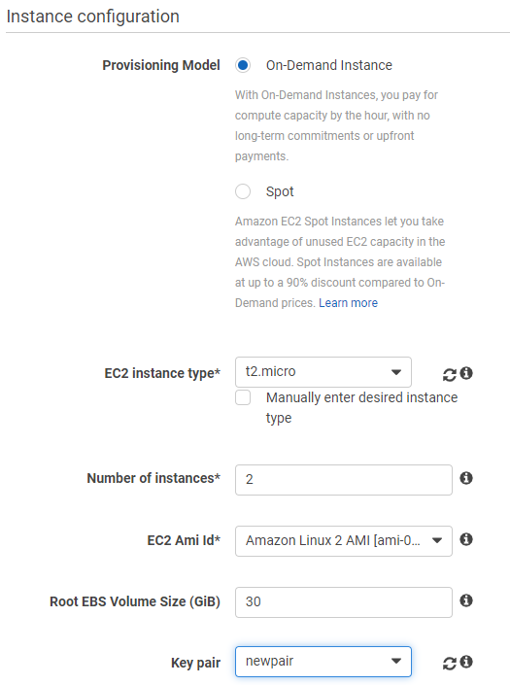Show info for EC2 Ami Id
The height and width of the screenshot is (685, 510).
(466, 539)
